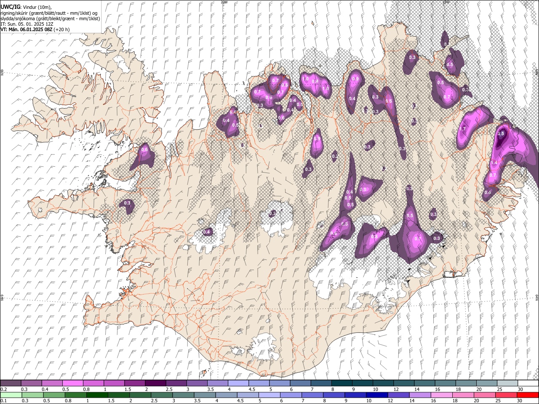Click the "slydda/snjókoma" description line

(51, 19)
